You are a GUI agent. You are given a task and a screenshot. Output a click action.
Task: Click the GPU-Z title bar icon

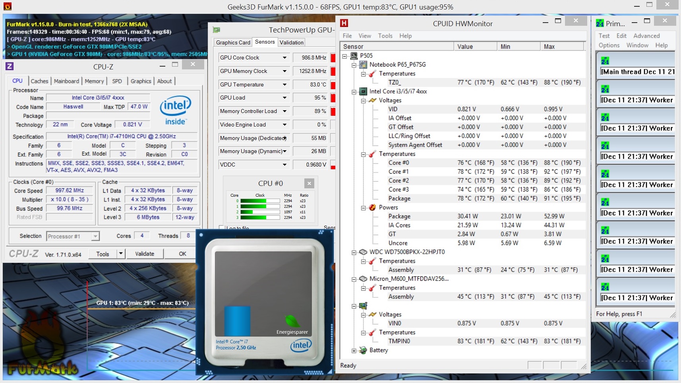click(217, 30)
